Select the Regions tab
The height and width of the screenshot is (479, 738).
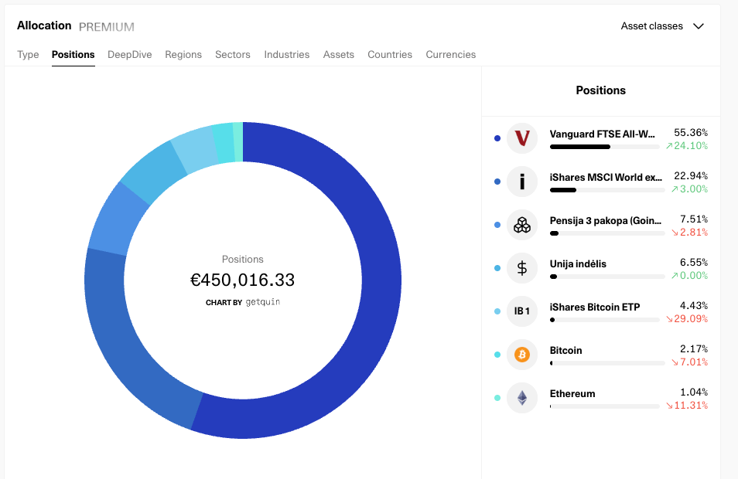click(183, 55)
